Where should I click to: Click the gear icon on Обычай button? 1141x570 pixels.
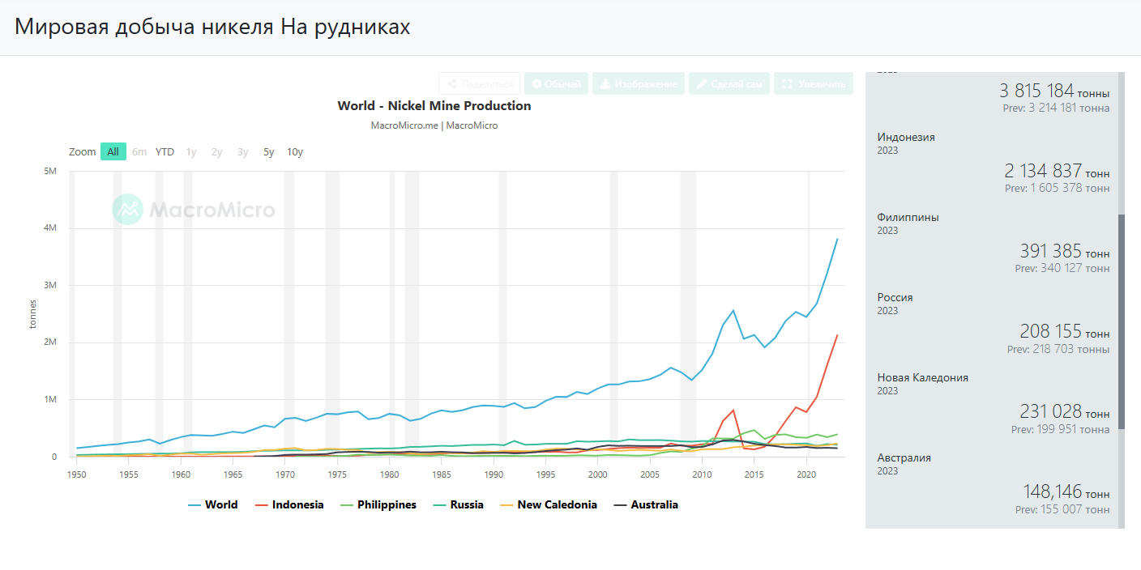click(x=536, y=84)
